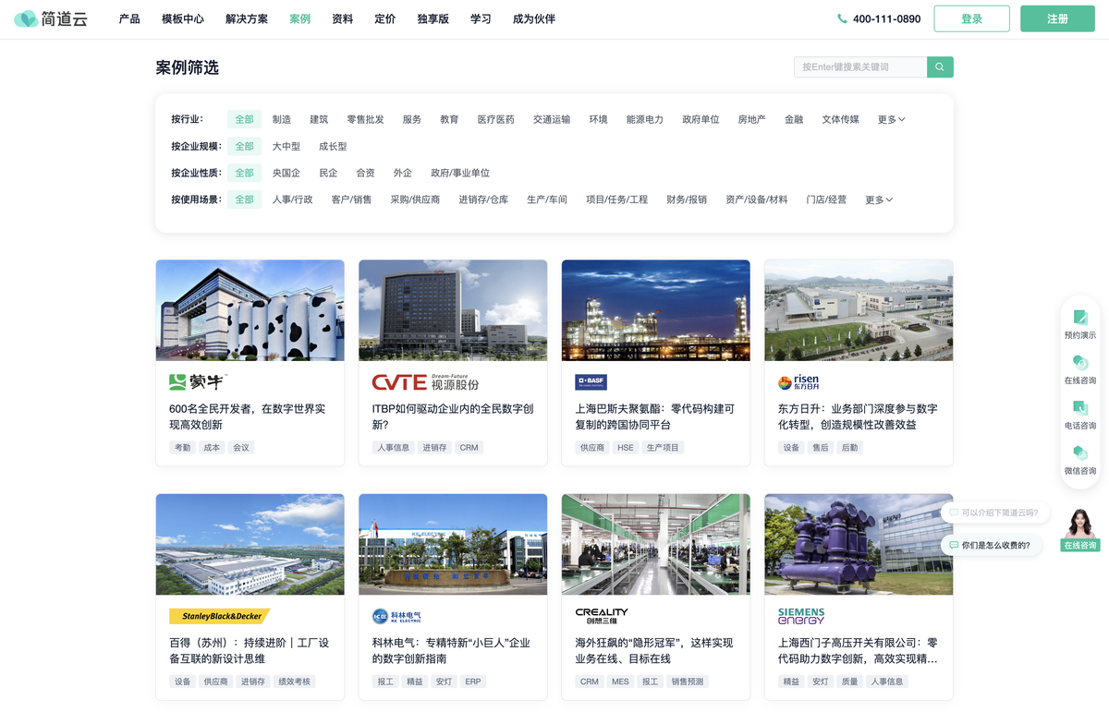Open the 产品 nav menu

[129, 18]
